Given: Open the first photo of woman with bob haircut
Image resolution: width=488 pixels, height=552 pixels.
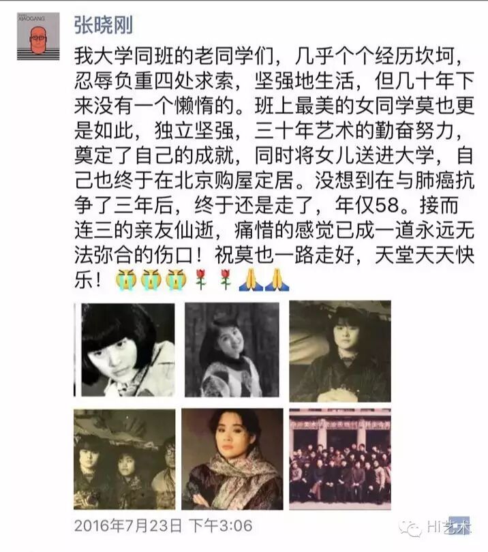Looking at the screenshot, I should (x=124, y=350).
